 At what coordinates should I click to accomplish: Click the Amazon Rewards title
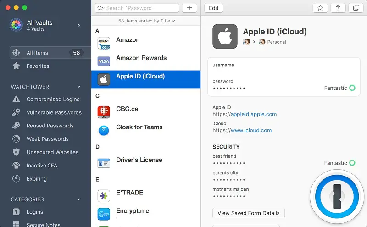(141, 58)
